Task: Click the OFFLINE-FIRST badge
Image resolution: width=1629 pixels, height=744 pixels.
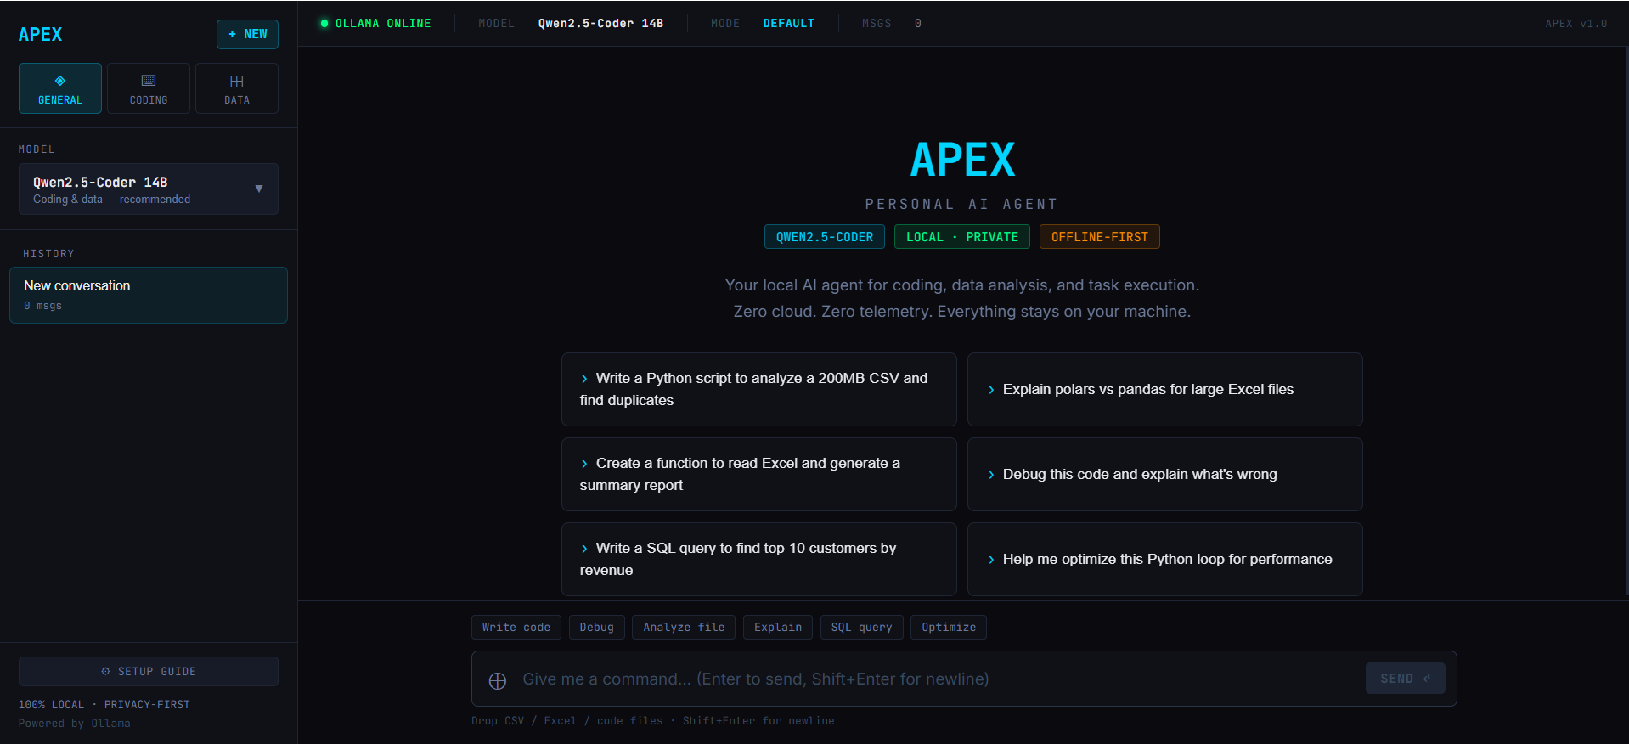Action: [x=1100, y=237]
